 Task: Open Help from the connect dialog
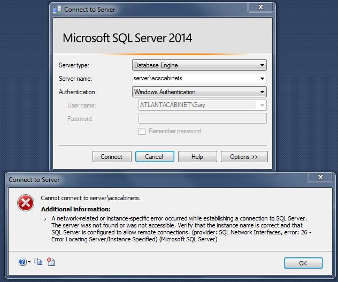(x=197, y=157)
